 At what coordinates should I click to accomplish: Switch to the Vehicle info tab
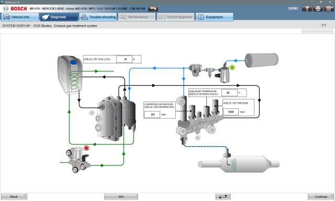(20, 17)
